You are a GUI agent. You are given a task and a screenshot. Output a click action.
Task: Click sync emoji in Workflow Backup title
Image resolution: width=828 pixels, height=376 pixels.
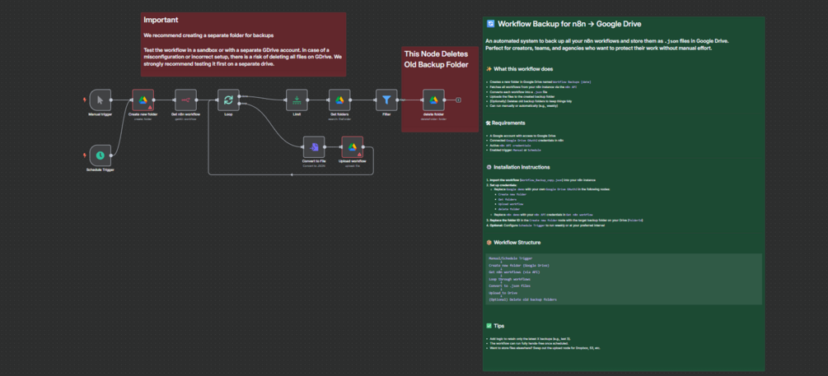[x=490, y=24]
